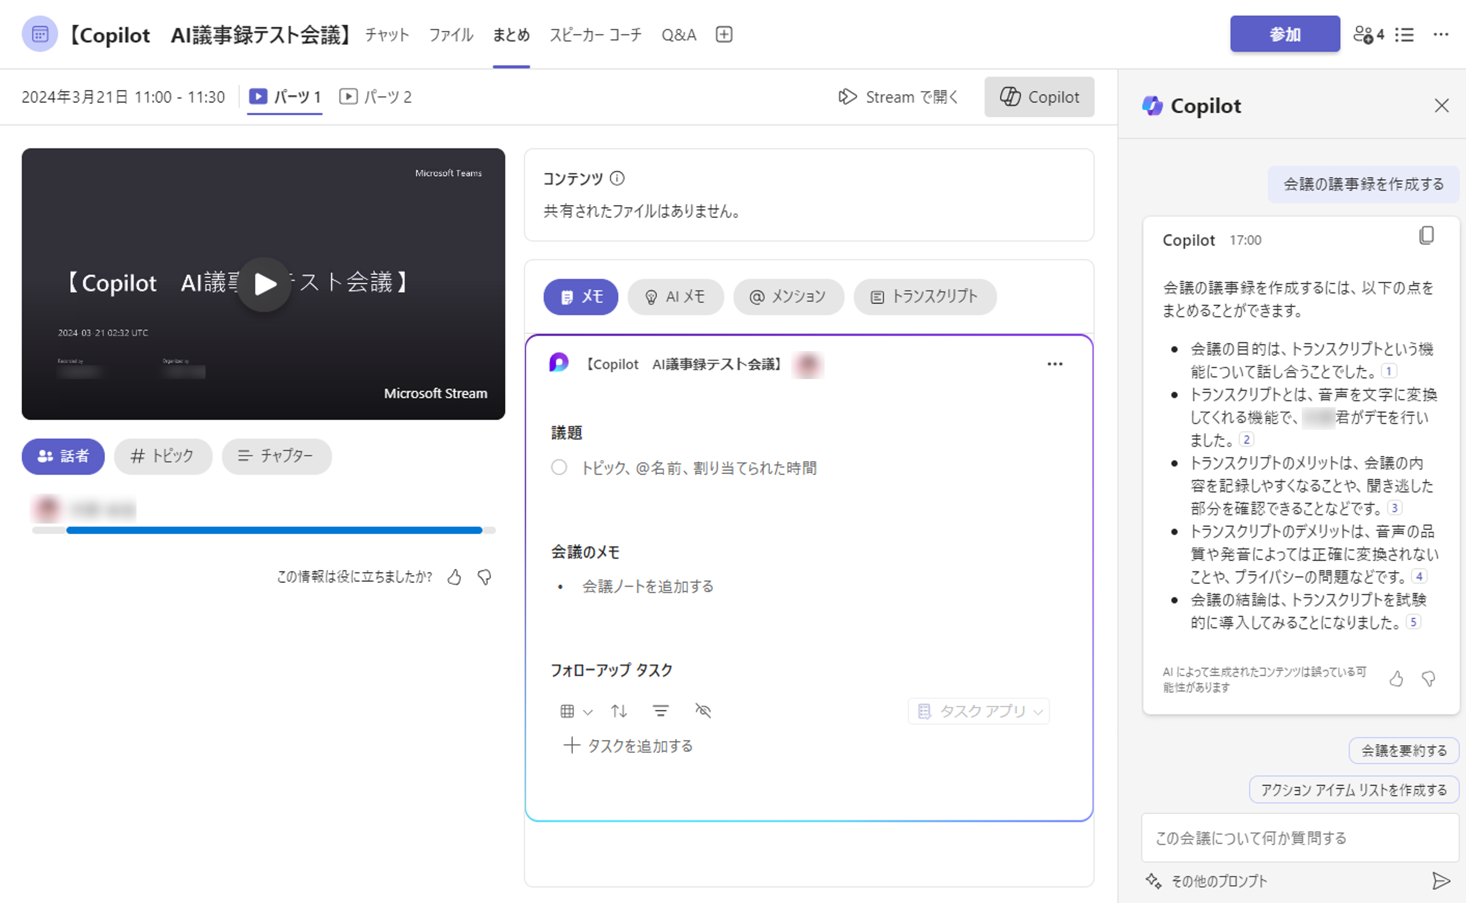Like the Copilot response thumbs up
The width and height of the screenshot is (1466, 903).
tap(1396, 679)
